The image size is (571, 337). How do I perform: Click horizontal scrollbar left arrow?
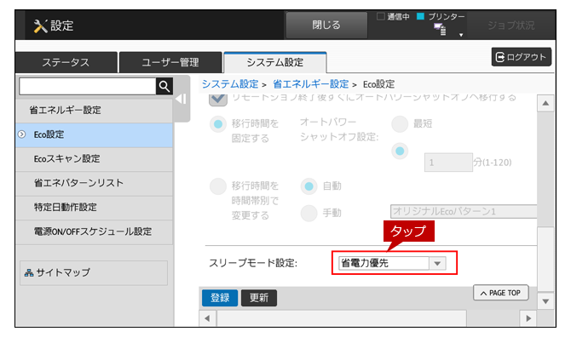click(x=208, y=319)
